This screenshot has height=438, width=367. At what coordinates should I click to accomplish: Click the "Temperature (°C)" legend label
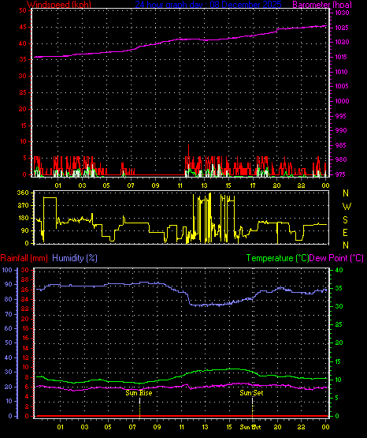point(277,258)
